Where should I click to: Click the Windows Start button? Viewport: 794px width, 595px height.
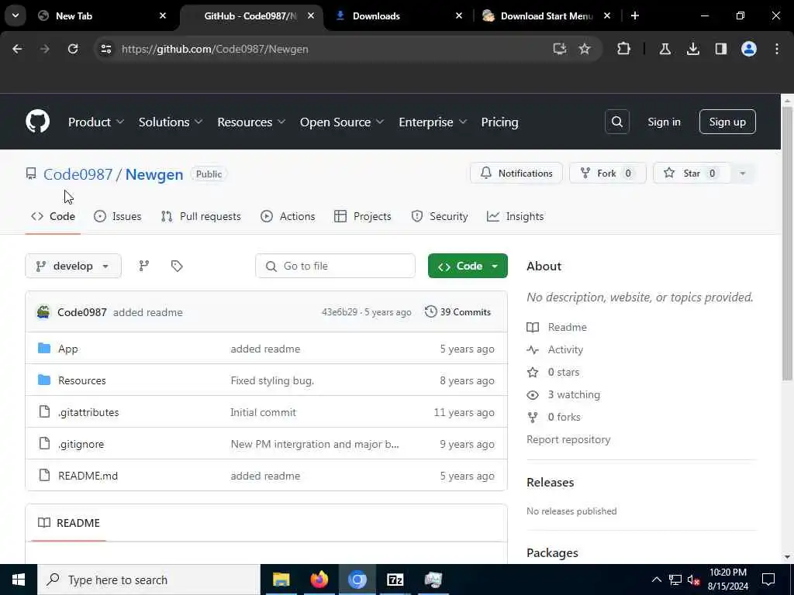[x=19, y=580]
